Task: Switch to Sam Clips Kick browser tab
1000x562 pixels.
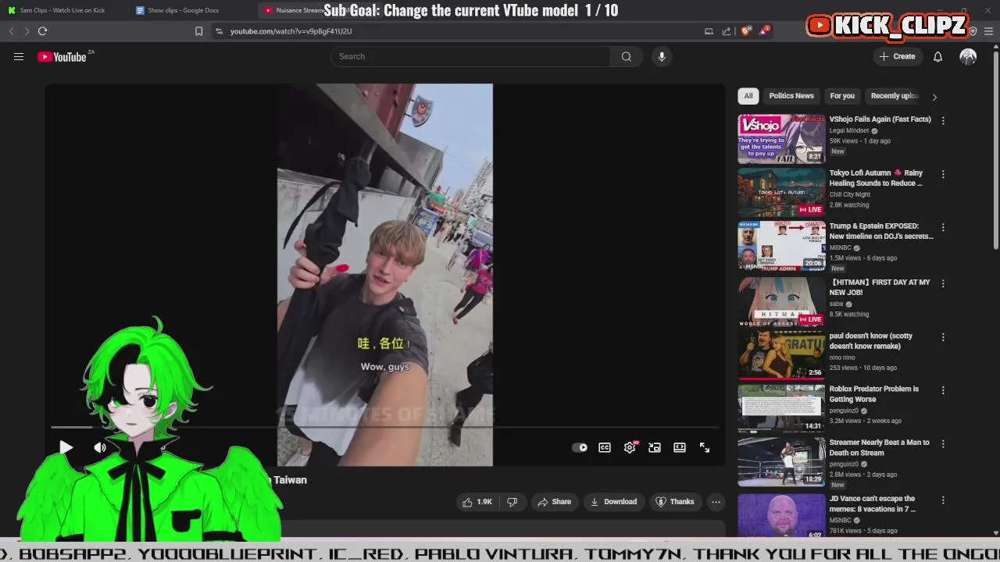Action: (62, 10)
